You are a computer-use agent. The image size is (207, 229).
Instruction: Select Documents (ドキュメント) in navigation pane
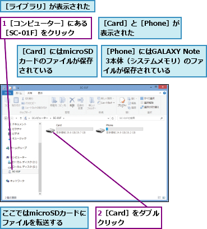coord(17,124)
